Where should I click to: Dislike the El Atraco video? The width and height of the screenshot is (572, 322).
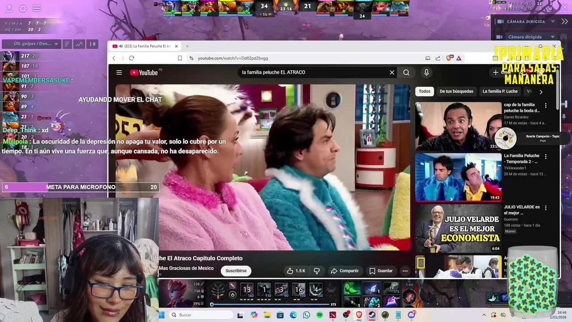coord(317,271)
